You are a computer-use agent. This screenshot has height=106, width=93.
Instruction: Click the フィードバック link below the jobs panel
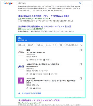[x=77, y=97]
